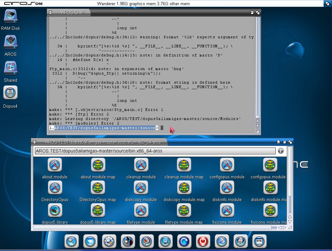Select the about.module.map text icon
The width and height of the screenshot is (332, 251).
click(x=98, y=165)
